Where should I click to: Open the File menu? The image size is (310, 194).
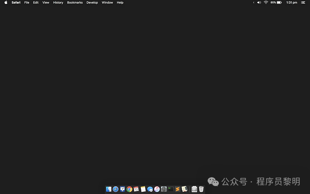tap(27, 3)
